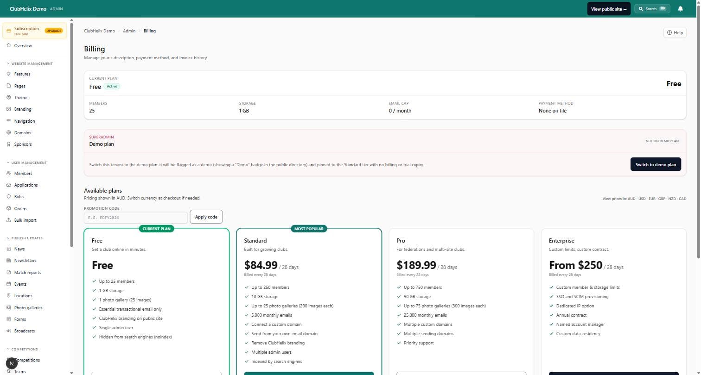Click the Upgrade badge on Subscription

[54, 31]
